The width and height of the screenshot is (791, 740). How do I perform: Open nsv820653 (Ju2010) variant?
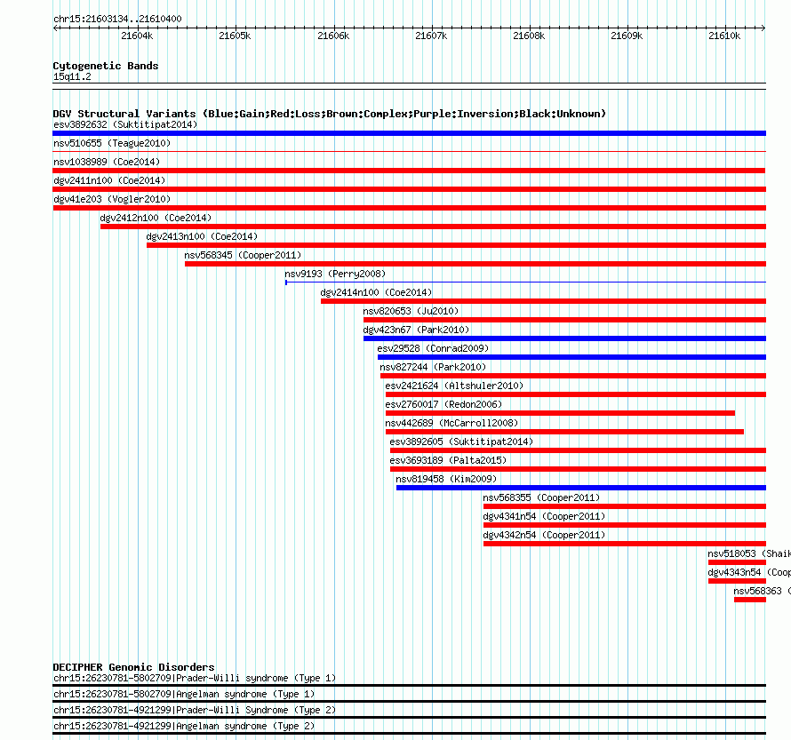411,311
